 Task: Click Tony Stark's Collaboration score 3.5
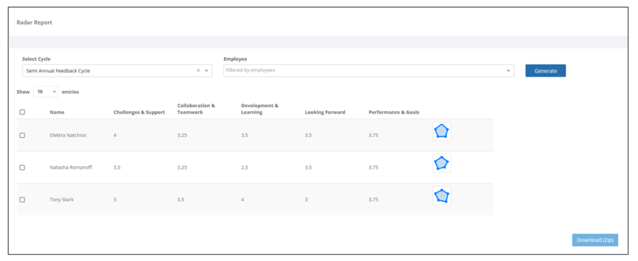[x=181, y=199]
